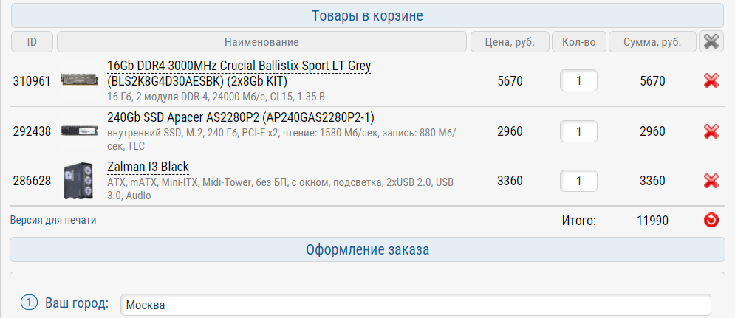Remove Crucial Ballistix RAM with red X
This screenshot has width=735, height=318.
[x=711, y=81]
